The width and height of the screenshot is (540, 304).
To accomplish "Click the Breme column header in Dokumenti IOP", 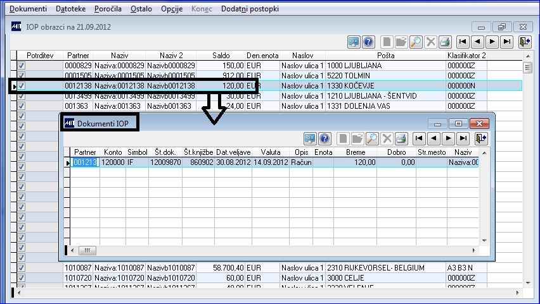I will (x=356, y=152).
